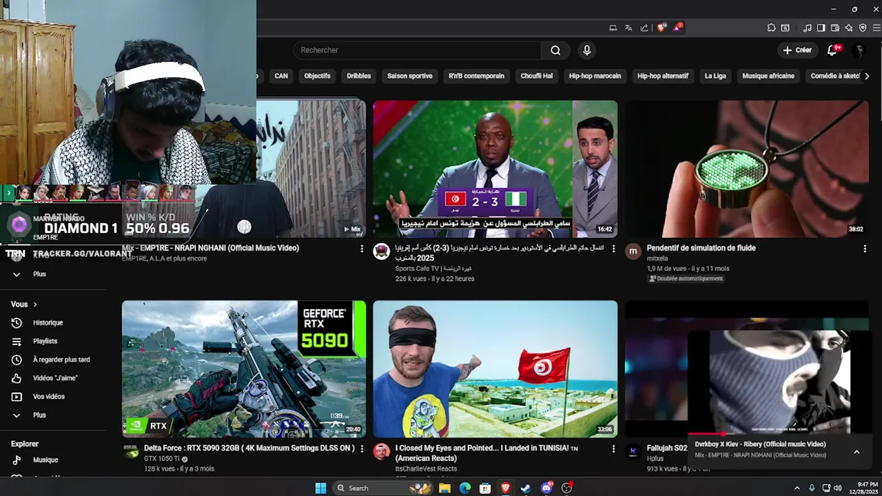
Task: Select the R'n'B contemporain chip
Action: click(x=476, y=76)
